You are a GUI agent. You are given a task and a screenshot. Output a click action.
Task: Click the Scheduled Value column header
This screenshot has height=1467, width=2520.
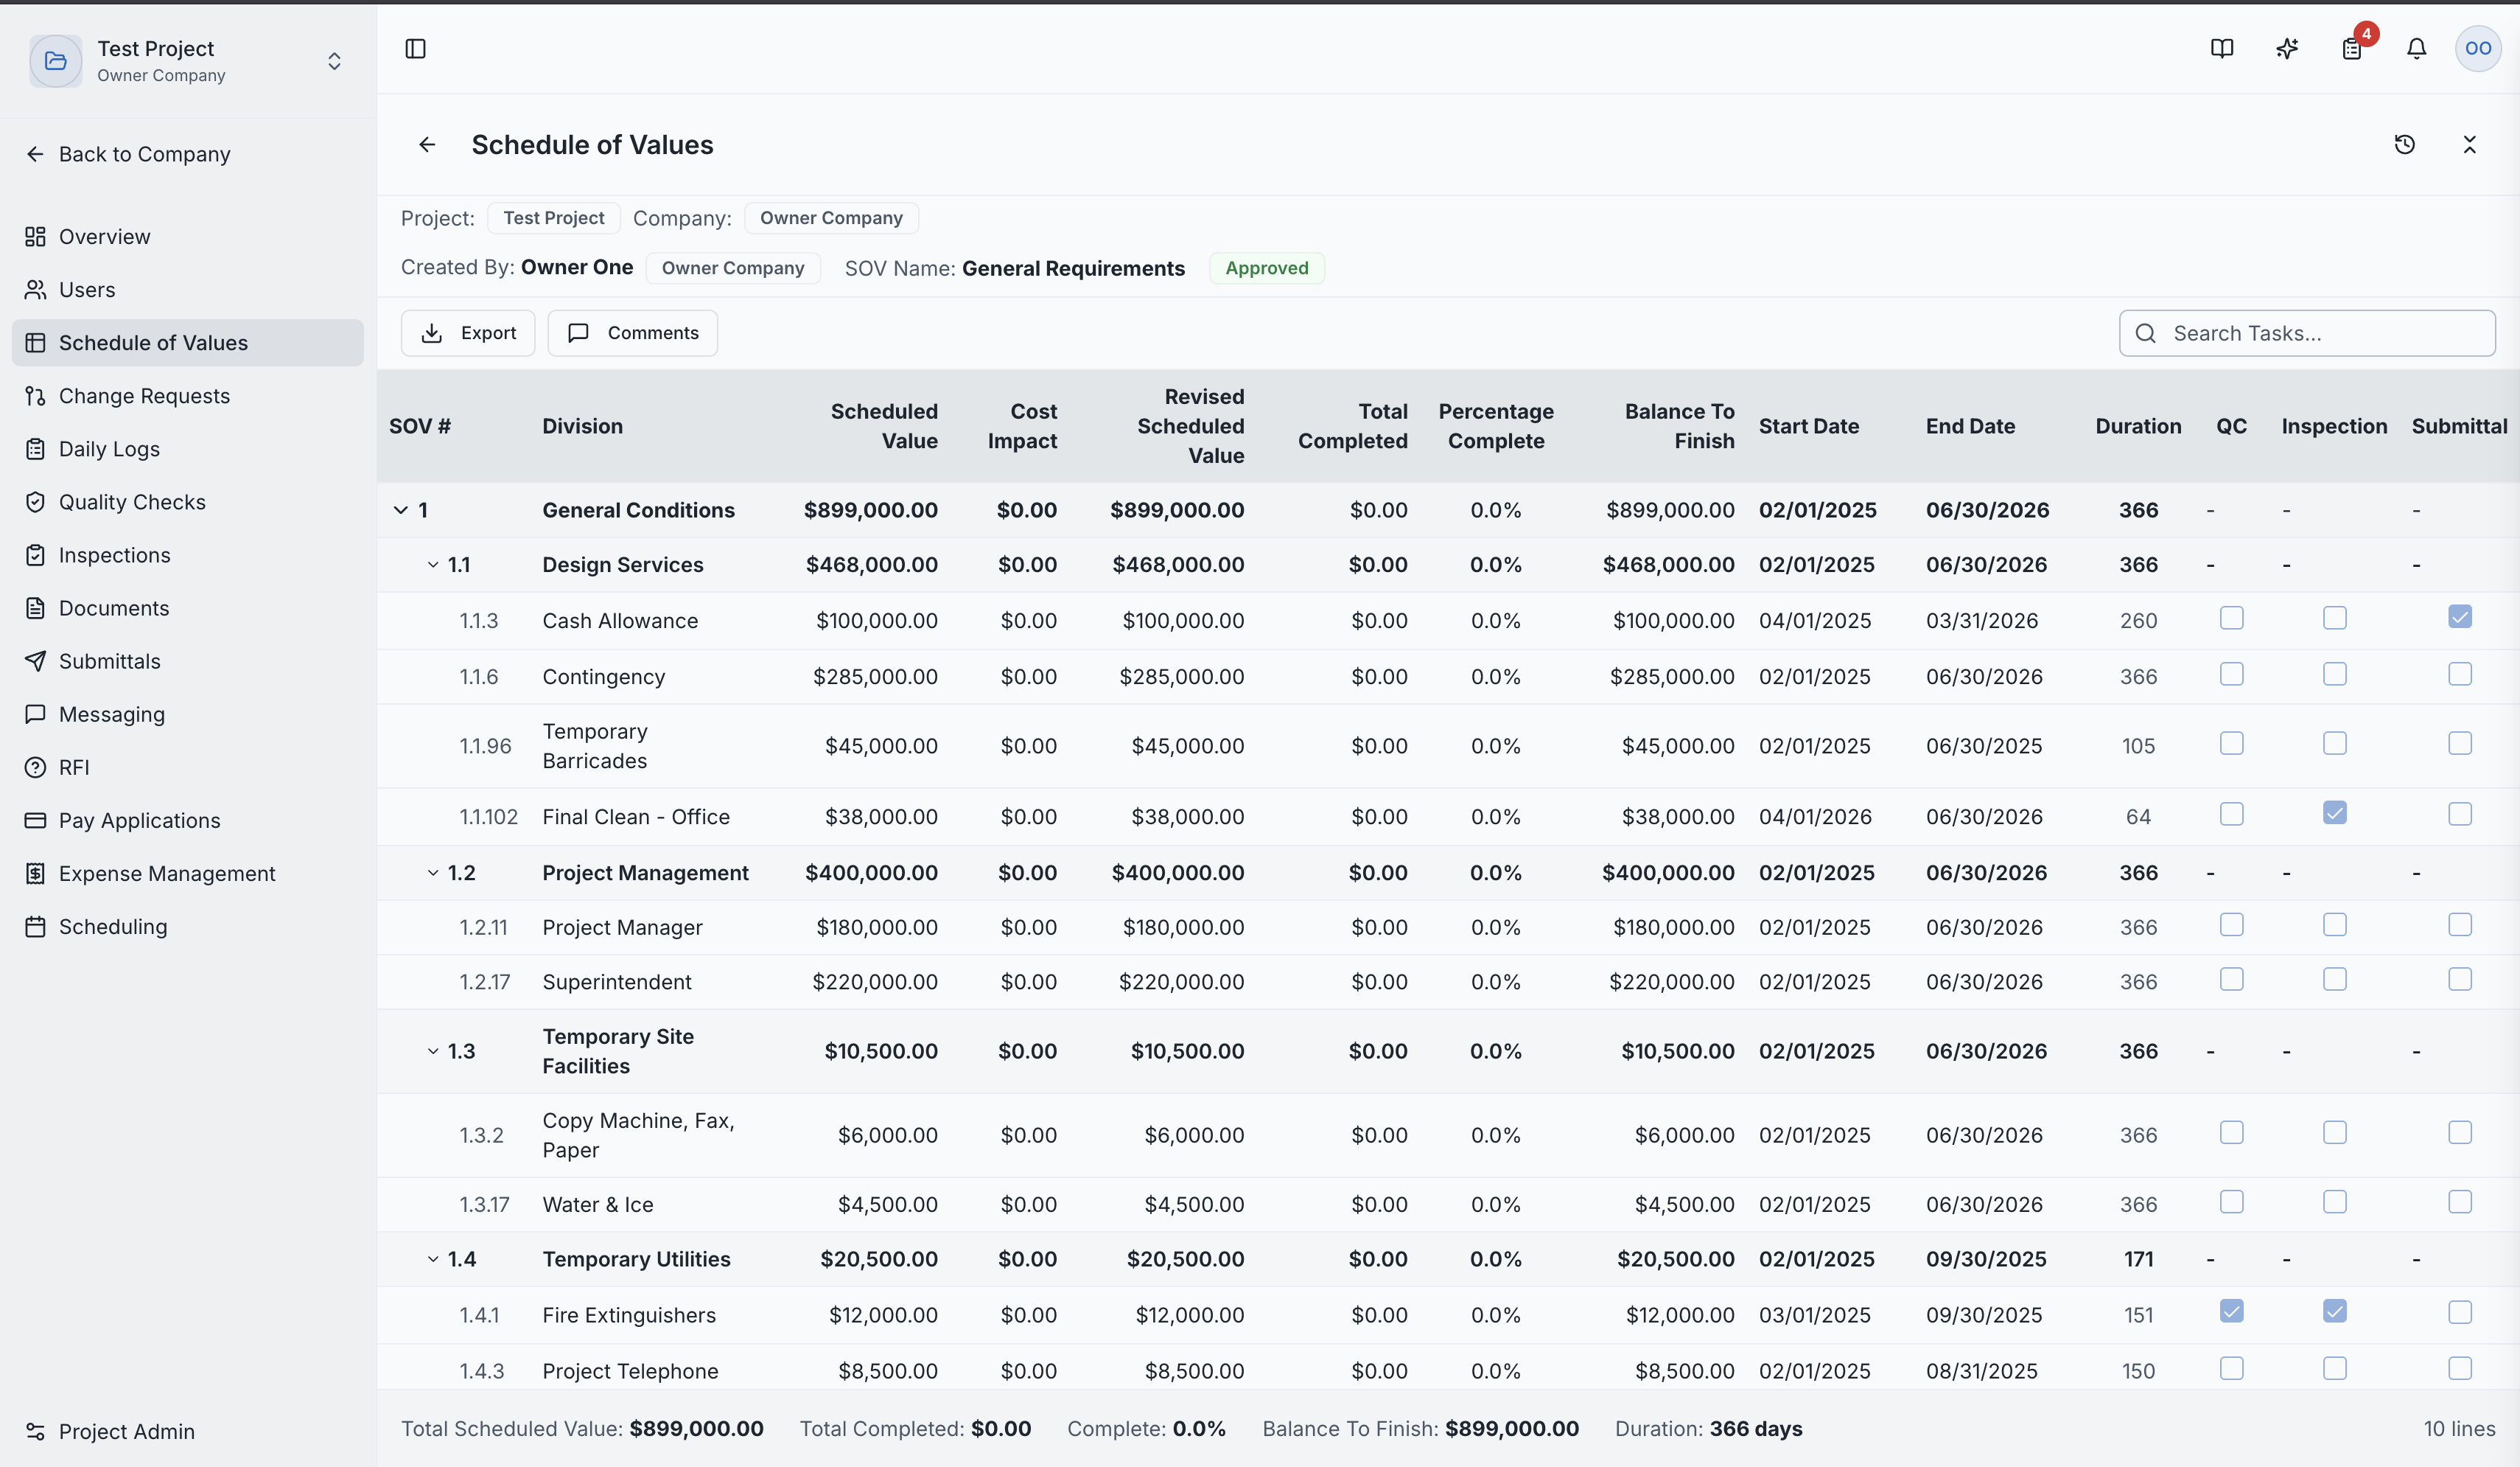coord(884,426)
